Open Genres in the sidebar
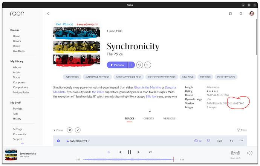This screenshot has width=260, height=166. [17, 41]
